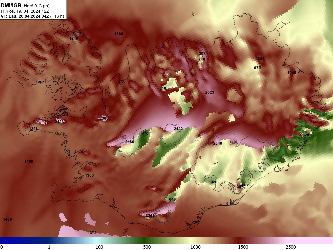Click the 1372 height label
This screenshot has height=250, width=333.
coord(92,233)
